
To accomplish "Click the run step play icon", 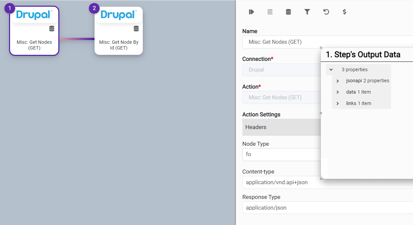I will pyautogui.click(x=251, y=12).
